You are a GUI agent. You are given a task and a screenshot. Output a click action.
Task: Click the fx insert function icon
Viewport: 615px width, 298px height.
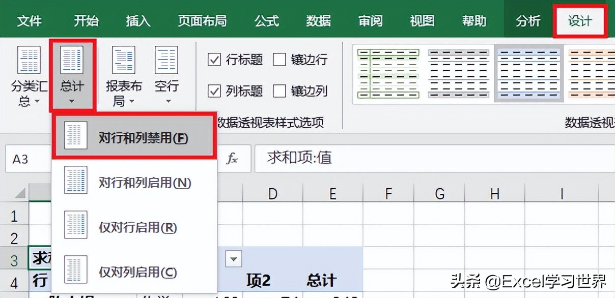coord(232,159)
